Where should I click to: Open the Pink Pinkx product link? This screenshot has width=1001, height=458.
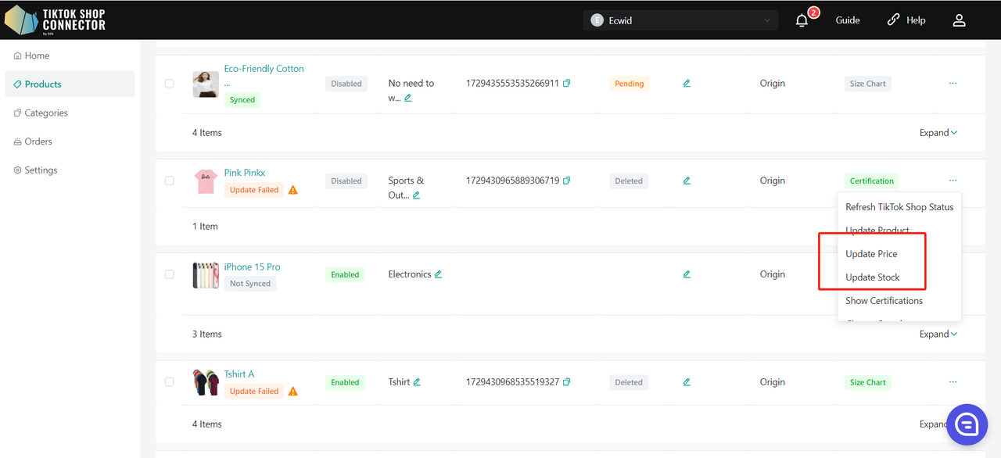245,173
